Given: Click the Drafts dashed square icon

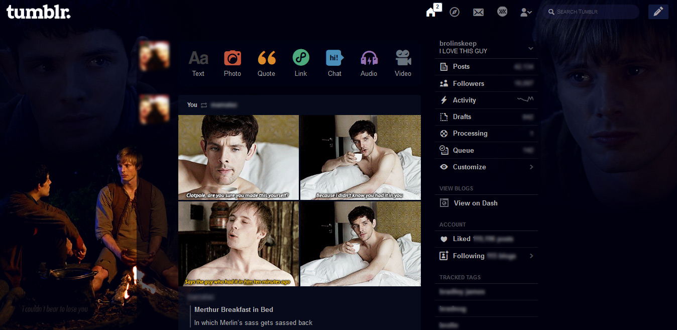Looking at the screenshot, I should point(444,117).
